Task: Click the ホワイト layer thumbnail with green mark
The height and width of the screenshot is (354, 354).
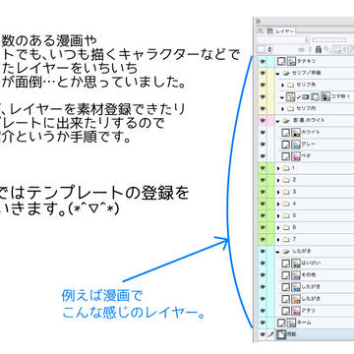Action: point(296,133)
